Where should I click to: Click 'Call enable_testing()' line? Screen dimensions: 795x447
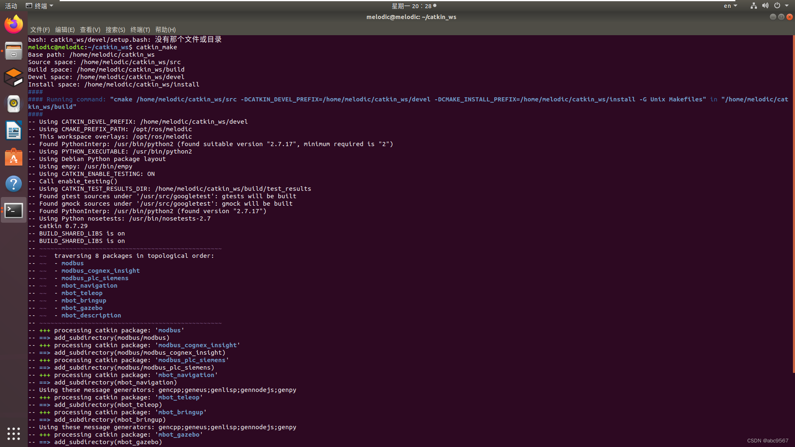(73, 181)
